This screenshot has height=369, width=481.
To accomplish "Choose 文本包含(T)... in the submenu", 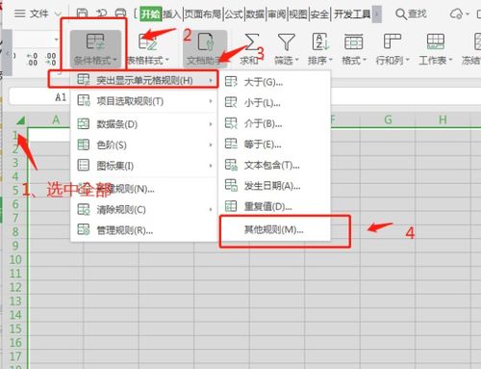I will 274,165.
